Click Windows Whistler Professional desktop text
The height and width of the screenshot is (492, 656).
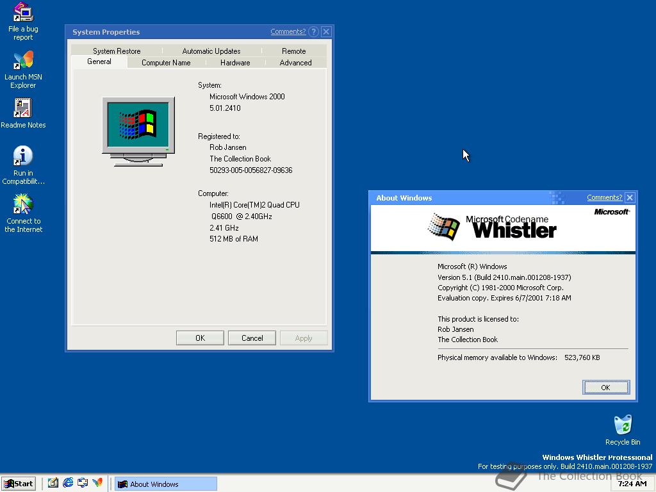[x=597, y=457]
